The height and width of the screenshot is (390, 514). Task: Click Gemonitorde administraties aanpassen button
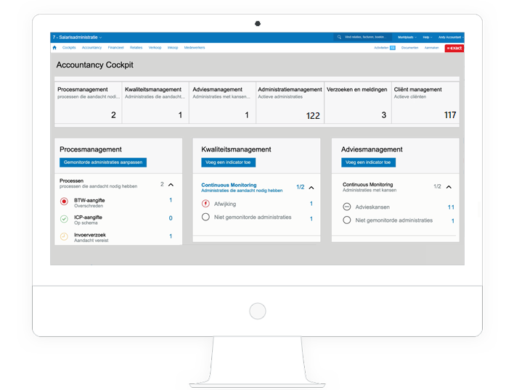coord(103,162)
